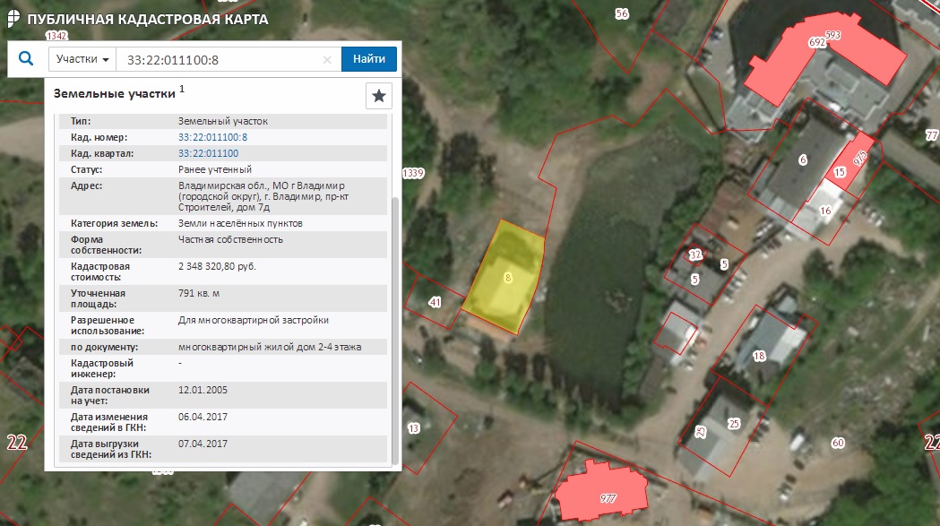Open the Участки search type dropdown

(82, 60)
